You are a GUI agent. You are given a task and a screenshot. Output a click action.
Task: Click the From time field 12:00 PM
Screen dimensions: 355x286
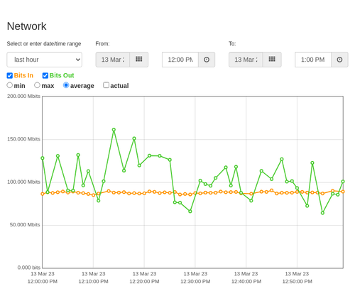click(180, 60)
